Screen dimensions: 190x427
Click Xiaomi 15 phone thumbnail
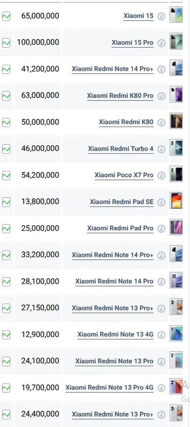pos(176,15)
